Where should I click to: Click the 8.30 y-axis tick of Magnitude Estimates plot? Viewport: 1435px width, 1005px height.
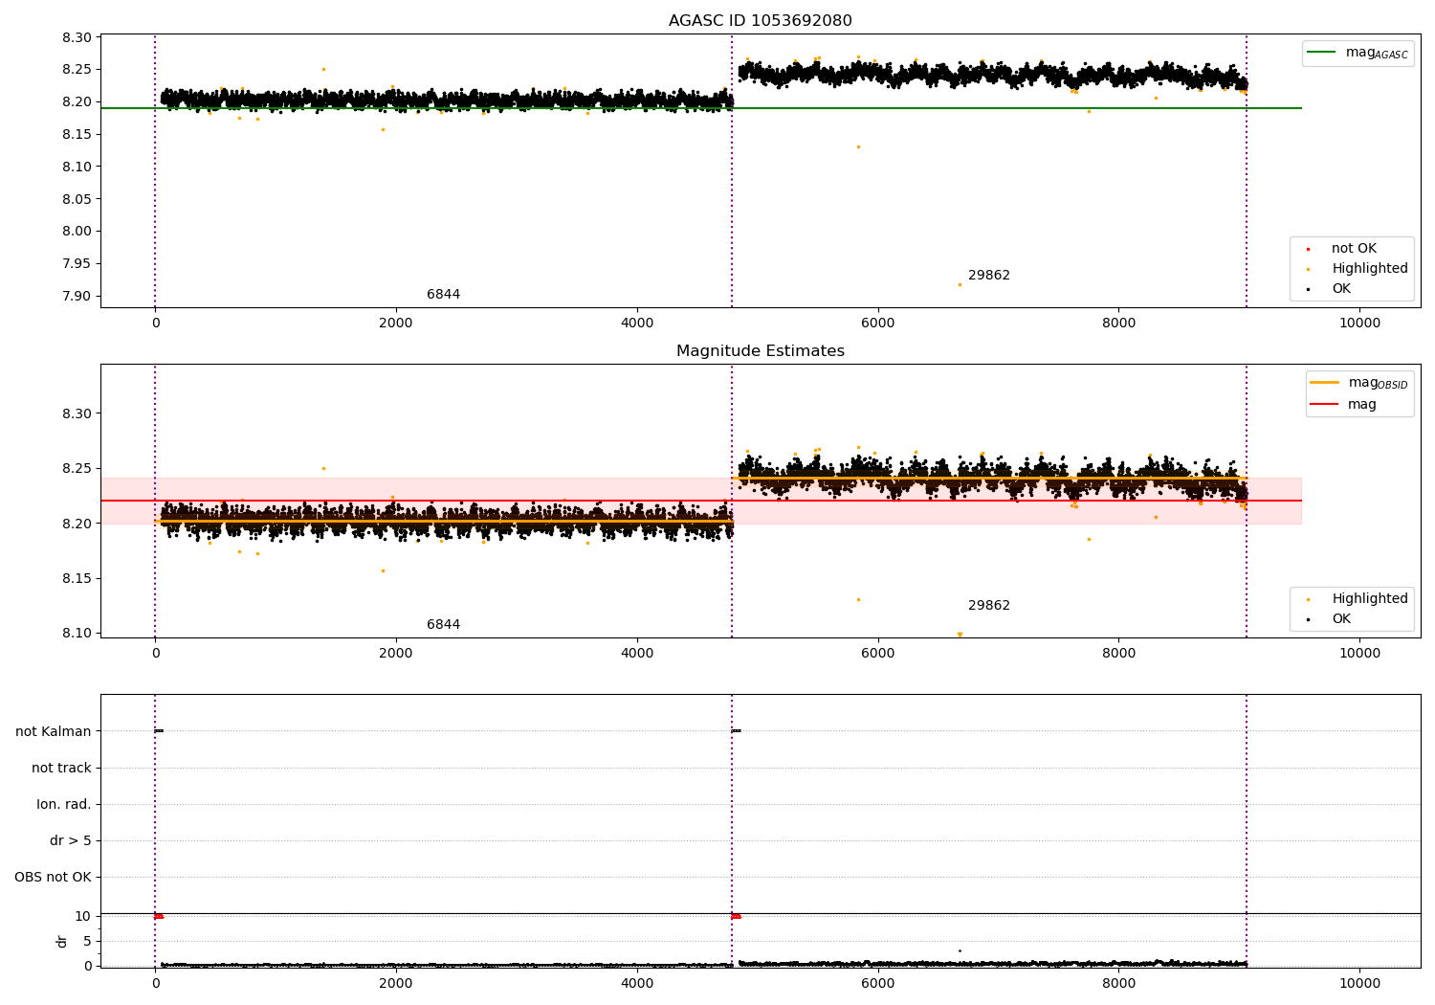click(77, 413)
